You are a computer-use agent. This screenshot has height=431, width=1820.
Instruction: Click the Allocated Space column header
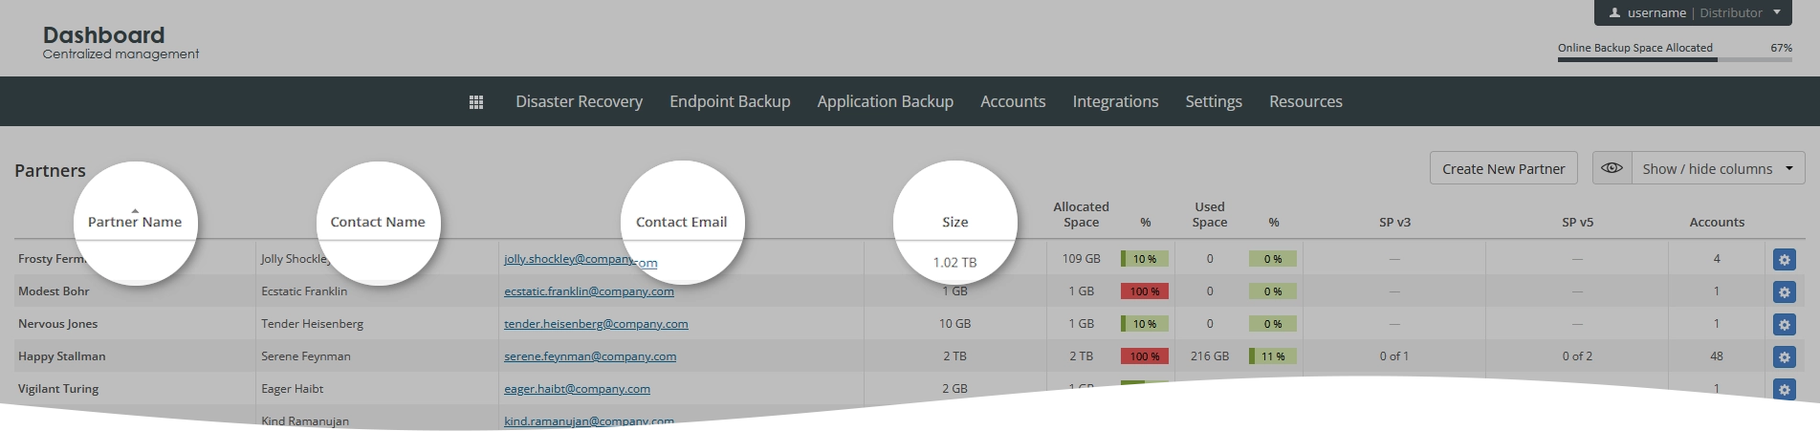tap(1082, 214)
